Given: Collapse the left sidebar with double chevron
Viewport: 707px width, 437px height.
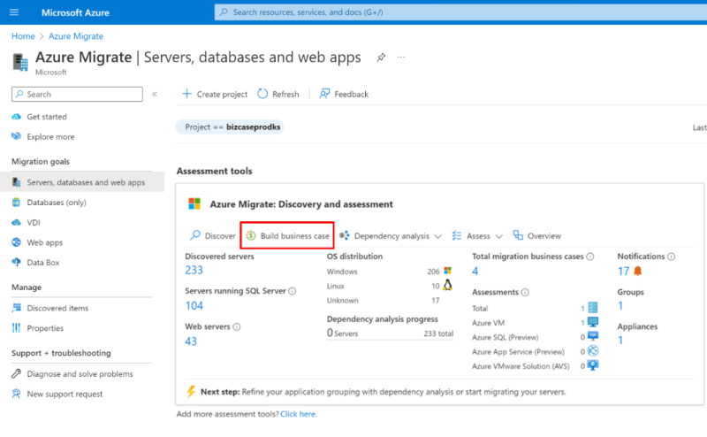Looking at the screenshot, I should (x=155, y=95).
